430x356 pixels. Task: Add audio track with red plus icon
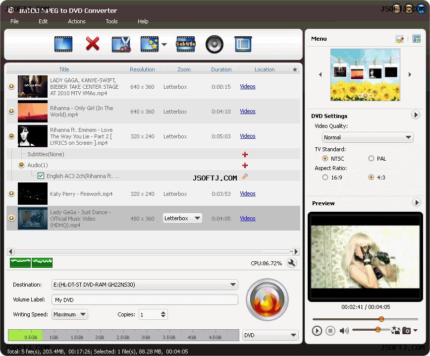245,165
